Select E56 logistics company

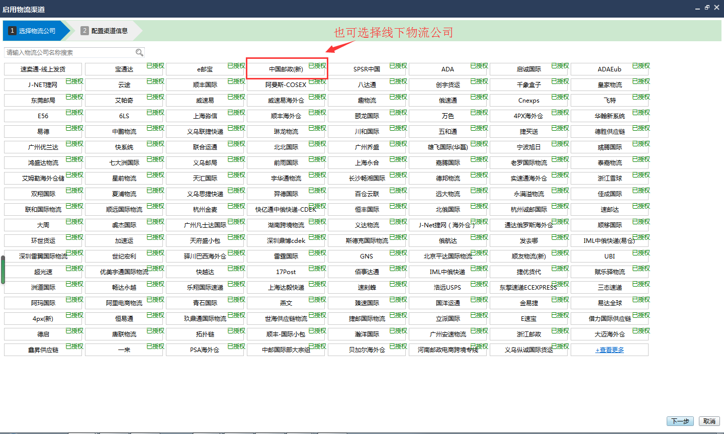click(43, 116)
